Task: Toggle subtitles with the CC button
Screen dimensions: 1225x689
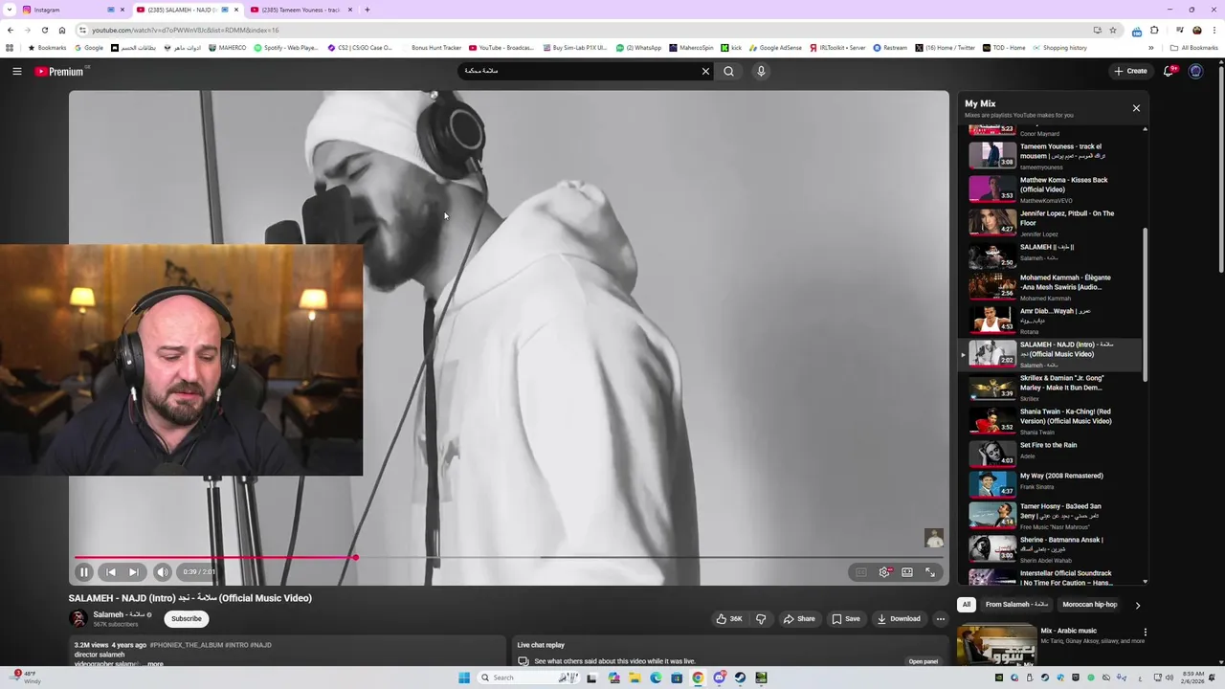Action: click(861, 572)
